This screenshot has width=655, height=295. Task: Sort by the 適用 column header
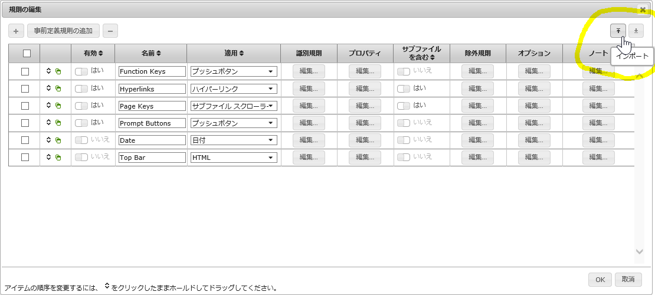click(x=234, y=53)
